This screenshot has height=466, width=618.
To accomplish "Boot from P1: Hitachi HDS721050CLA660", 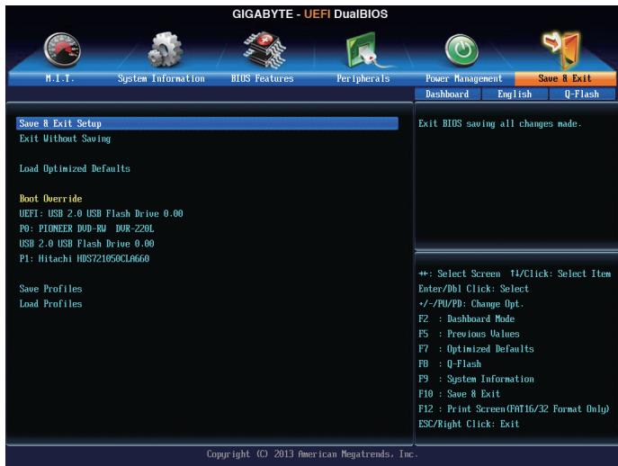I will click(85, 258).
